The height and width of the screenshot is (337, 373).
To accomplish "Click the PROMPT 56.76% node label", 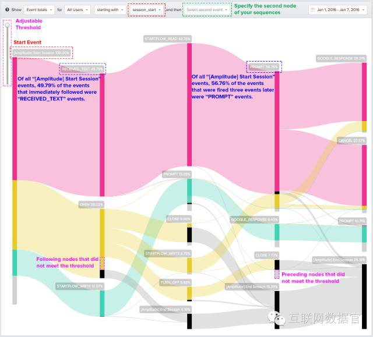I will [x=264, y=67].
